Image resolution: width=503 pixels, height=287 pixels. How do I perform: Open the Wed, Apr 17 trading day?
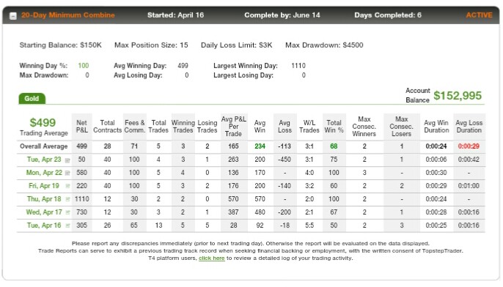[x=44, y=212]
